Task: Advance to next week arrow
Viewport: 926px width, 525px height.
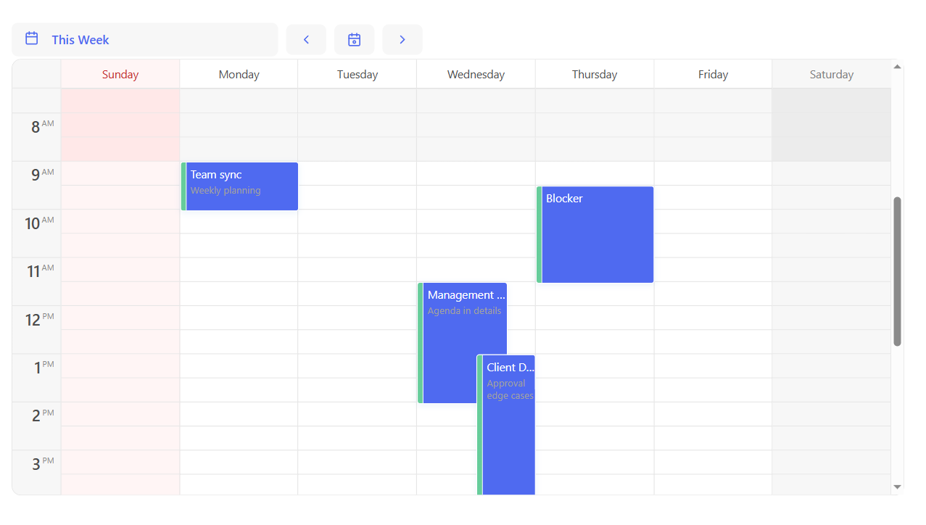Action: tap(402, 40)
